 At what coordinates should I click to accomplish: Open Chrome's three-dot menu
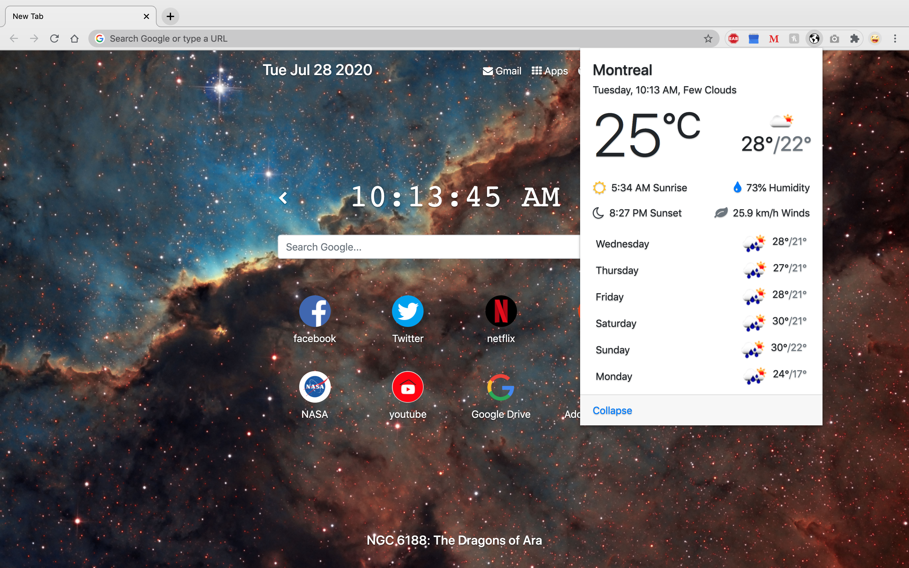click(895, 39)
